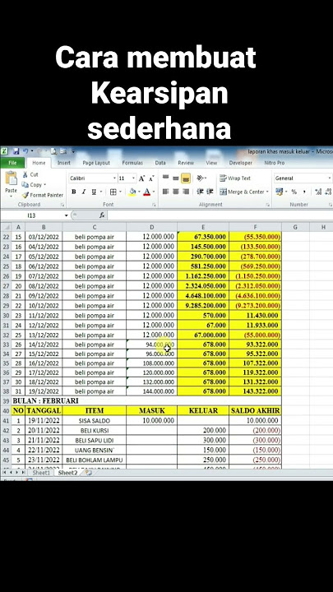
Task: Open the Fill Color dropdown arrow
Action: tap(139, 192)
